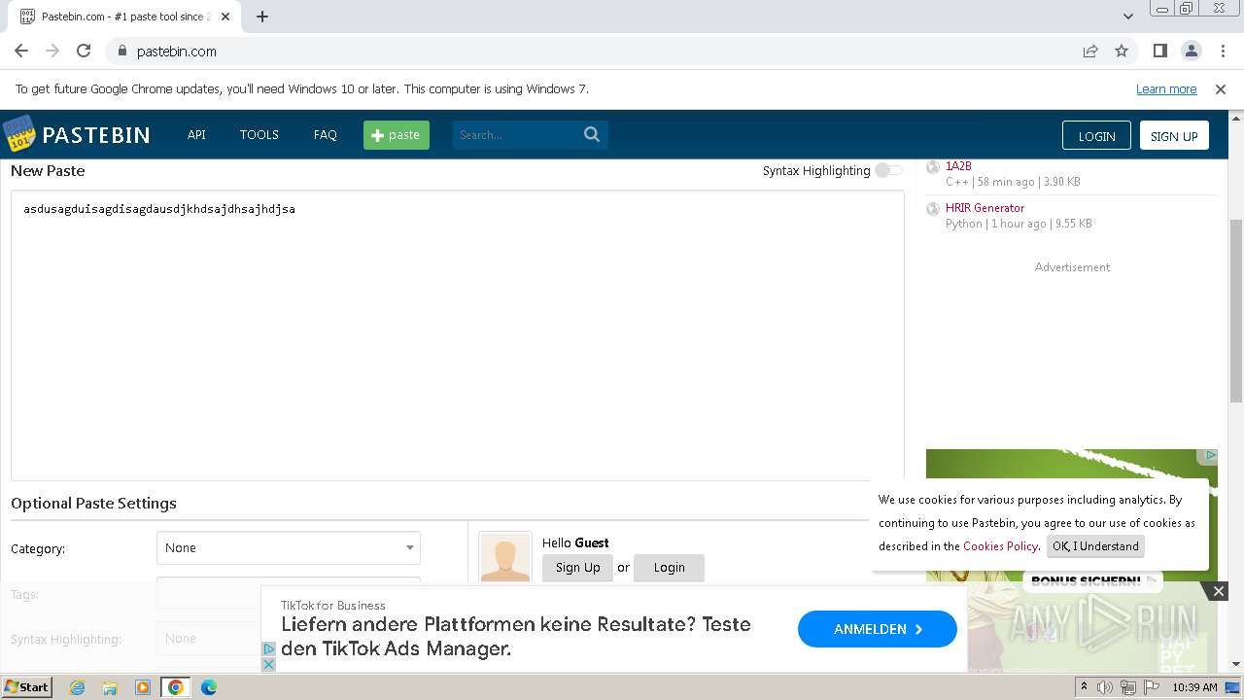Viewport: 1244px width, 700px height.
Task: Reload the page with refresh icon
Action: pos(84,52)
